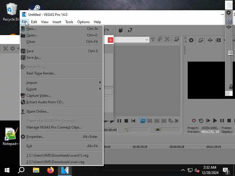Choose Open from the File menu

(62, 35)
